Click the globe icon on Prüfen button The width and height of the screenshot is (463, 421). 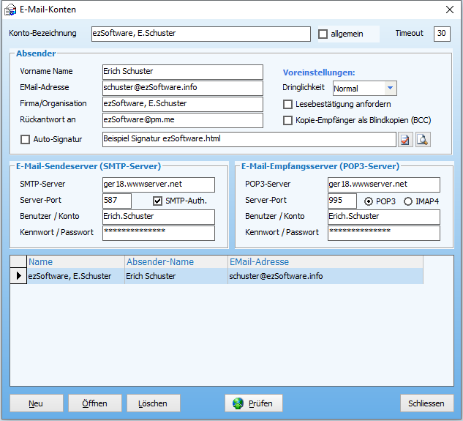pyautogui.click(x=238, y=403)
